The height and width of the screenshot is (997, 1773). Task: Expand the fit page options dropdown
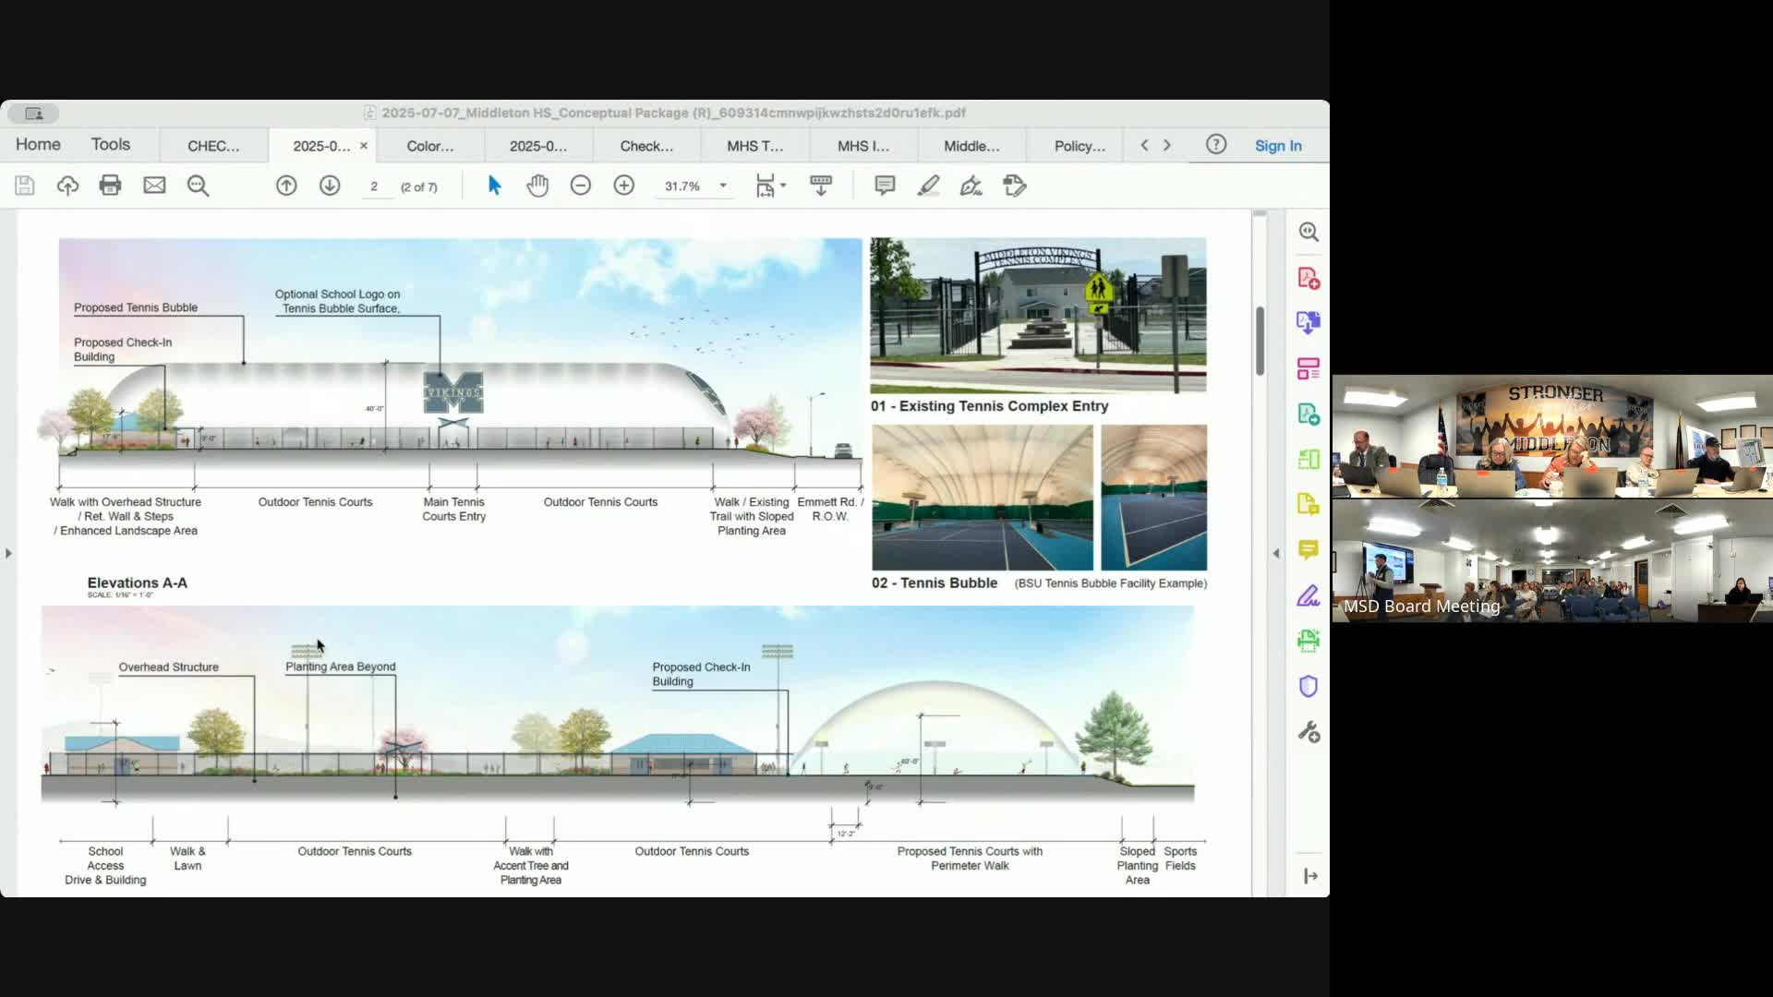pos(783,186)
